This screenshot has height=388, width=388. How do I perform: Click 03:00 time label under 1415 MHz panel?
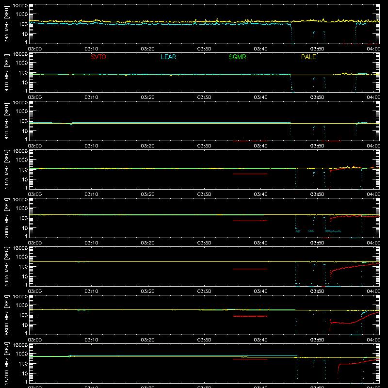(x=35, y=194)
